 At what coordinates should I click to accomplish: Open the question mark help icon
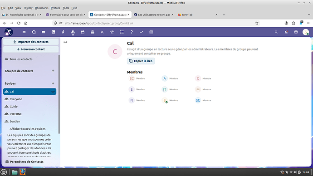[x=132, y=32]
